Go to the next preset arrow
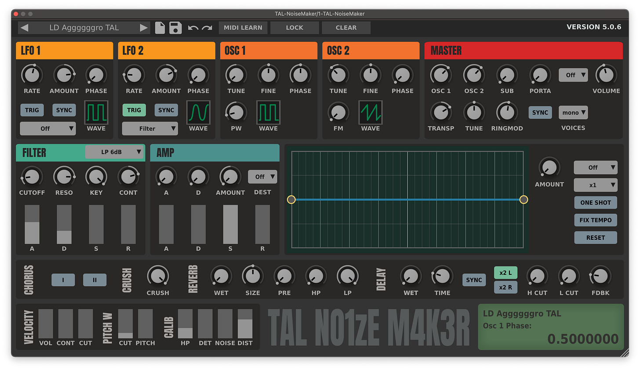 (144, 28)
